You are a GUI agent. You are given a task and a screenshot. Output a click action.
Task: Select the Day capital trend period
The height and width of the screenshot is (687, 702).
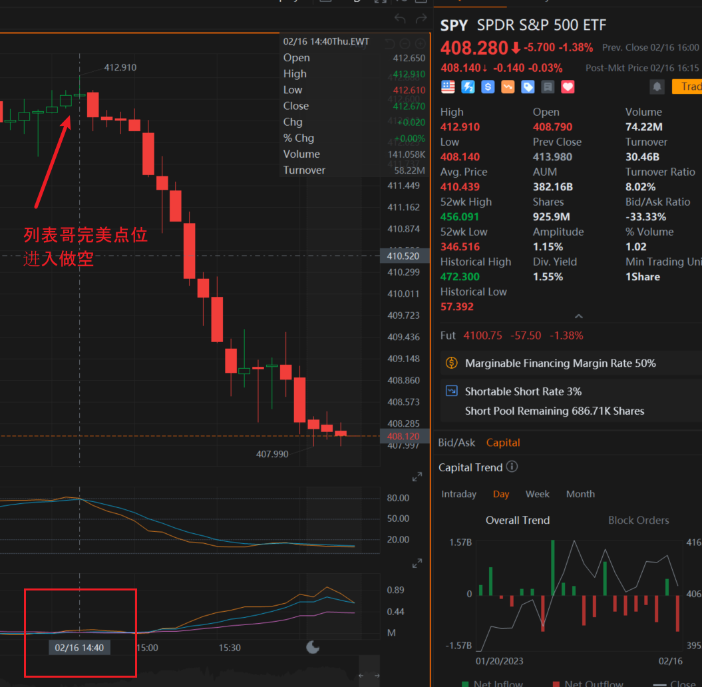point(501,494)
